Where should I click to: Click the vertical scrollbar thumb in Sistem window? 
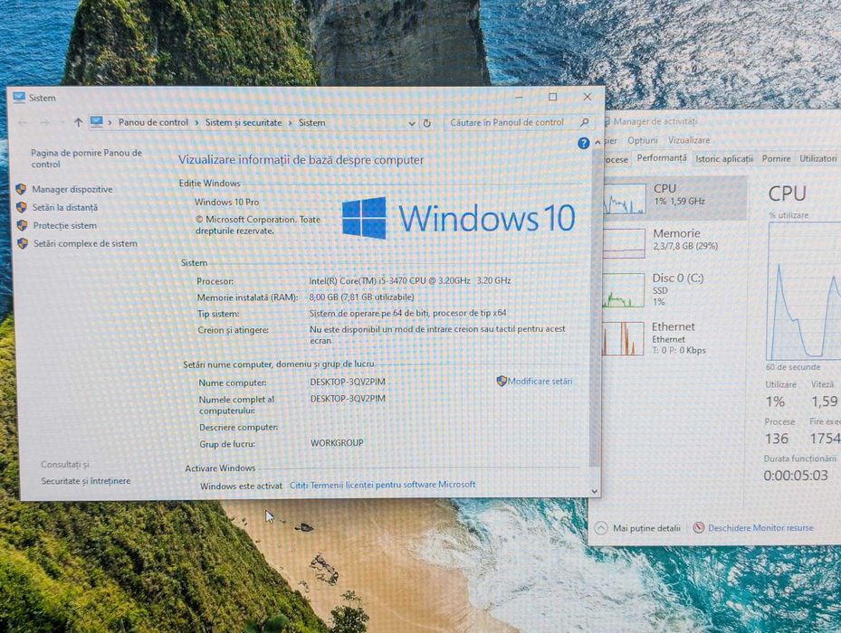(x=595, y=308)
